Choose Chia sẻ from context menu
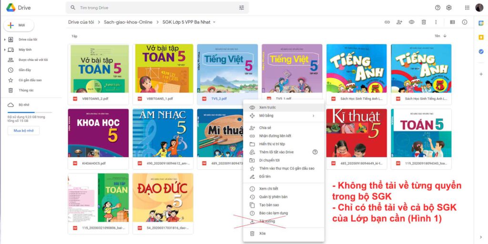488x244 pixels. (284, 128)
